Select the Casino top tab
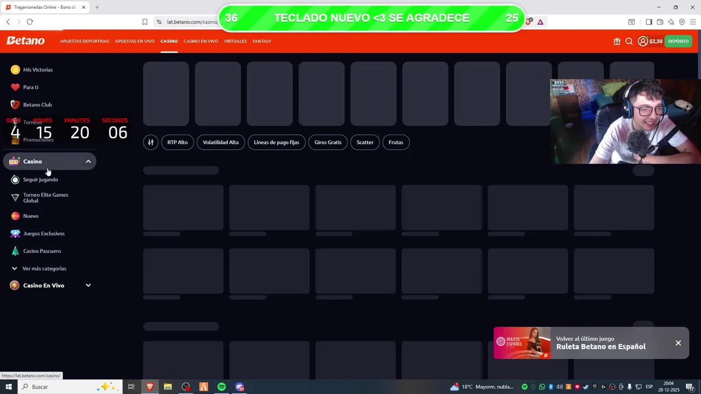Viewport: 701px width, 394px height. point(169,41)
